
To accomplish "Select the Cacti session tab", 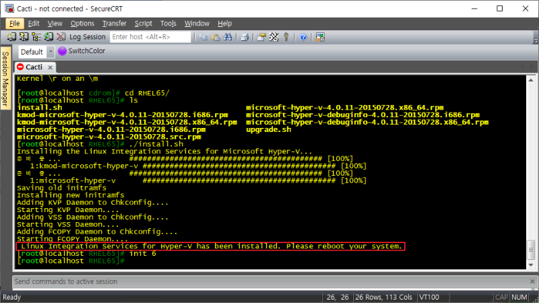I will click(x=34, y=67).
